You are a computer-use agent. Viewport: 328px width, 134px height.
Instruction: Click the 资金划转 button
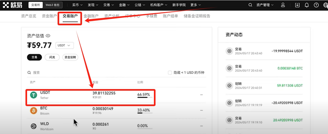pos(70,57)
